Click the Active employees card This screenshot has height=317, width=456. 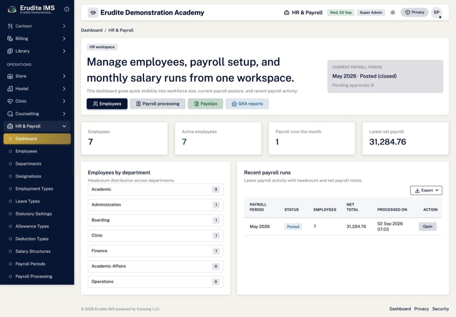(218, 138)
